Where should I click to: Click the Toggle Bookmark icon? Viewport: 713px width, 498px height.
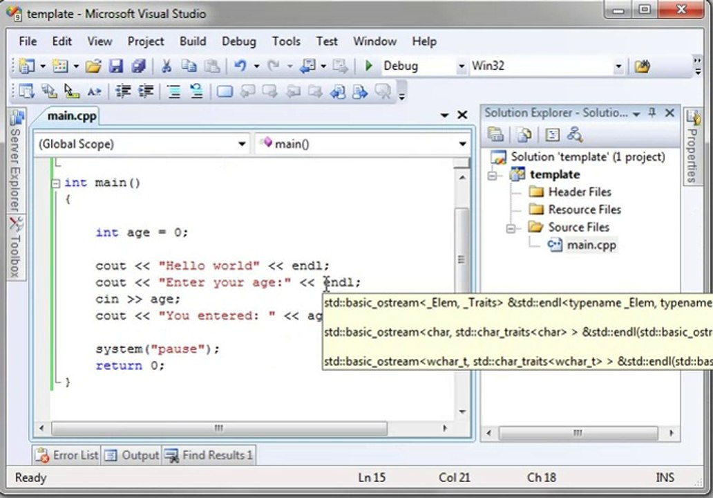225,91
